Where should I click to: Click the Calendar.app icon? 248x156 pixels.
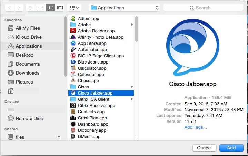(x=73, y=74)
